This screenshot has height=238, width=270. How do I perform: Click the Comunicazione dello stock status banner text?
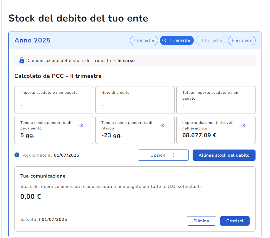[81, 60]
